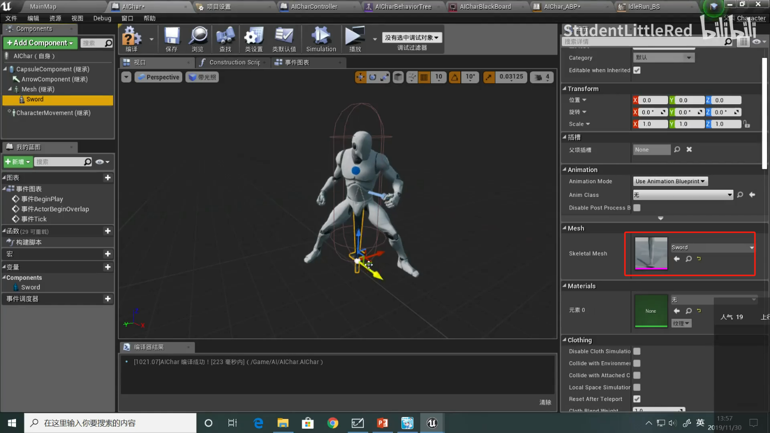Open debug object dropdown 没有选中调试对象
Screen dimensions: 770x433
412,37
